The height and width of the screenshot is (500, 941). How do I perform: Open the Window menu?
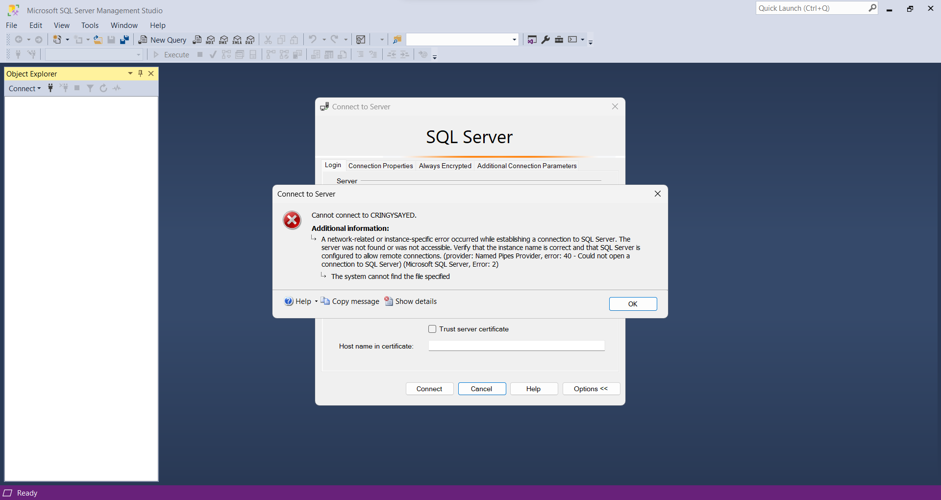pos(124,25)
